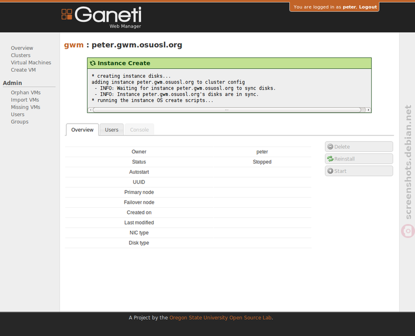Click the peter.gwm.osuosl.org page title
Image resolution: width=415 pixels, height=336 pixels.
coord(137,45)
